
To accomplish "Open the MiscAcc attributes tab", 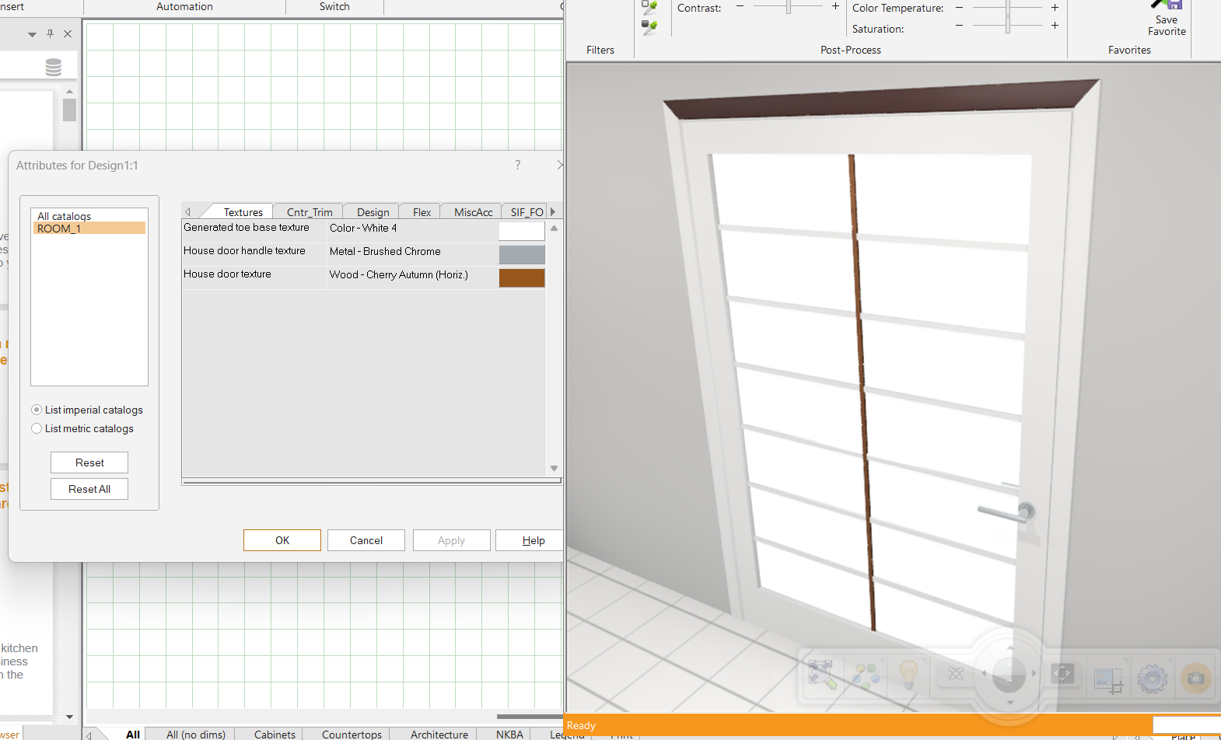I will pyautogui.click(x=473, y=212).
